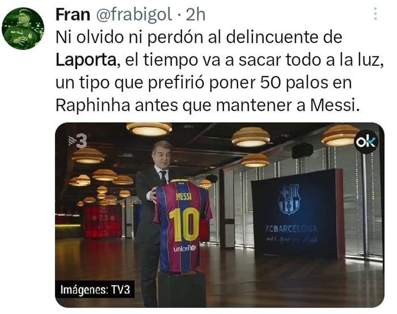Click the TV3 channel logo watermark

(78, 141)
